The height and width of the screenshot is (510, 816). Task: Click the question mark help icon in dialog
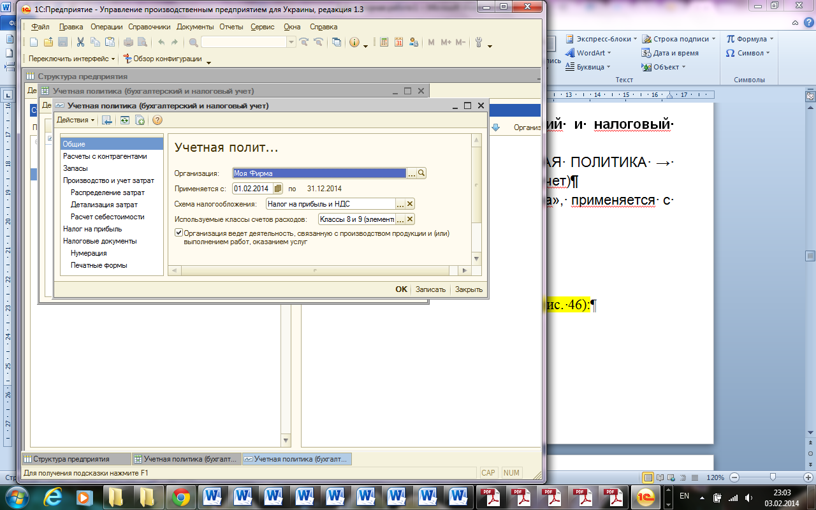tap(157, 120)
